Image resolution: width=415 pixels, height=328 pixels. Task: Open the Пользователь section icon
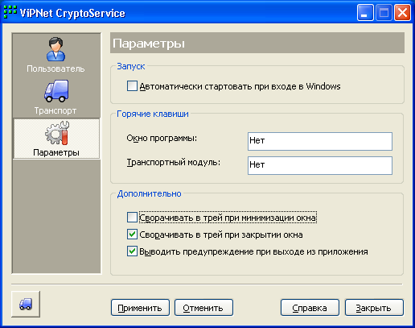pos(55,49)
